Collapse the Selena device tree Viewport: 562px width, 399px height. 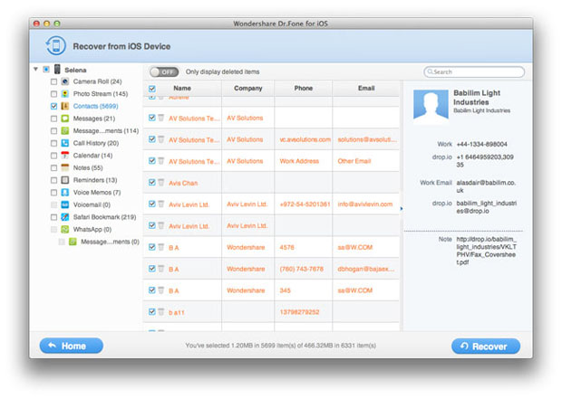[35, 69]
